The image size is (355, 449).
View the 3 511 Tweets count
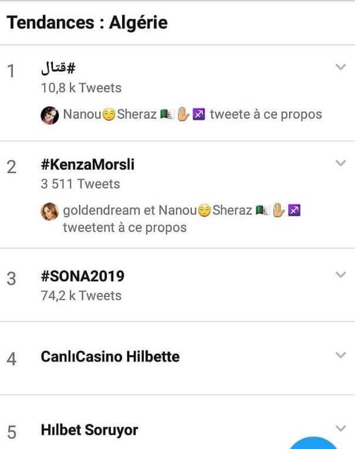click(x=80, y=184)
